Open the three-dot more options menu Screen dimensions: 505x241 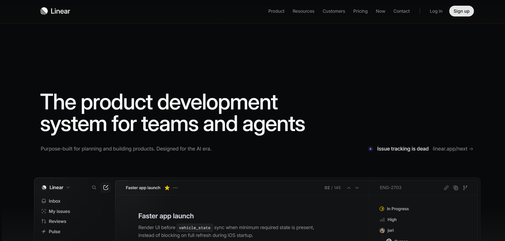[175, 188]
